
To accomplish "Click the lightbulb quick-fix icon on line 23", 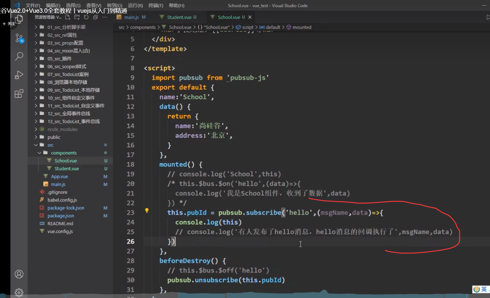I will [x=147, y=211].
